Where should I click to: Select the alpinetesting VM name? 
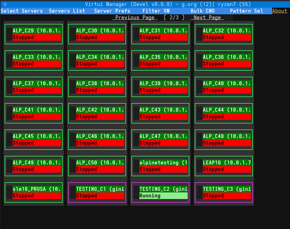pyautogui.click(x=164, y=163)
